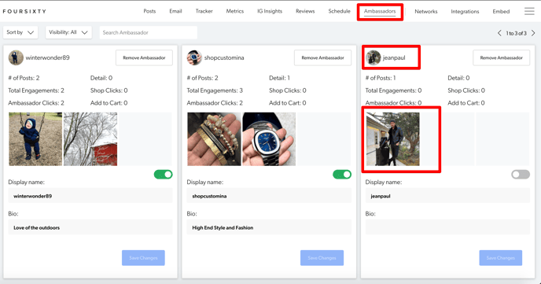Screen dimensions: 541x284
Task: Open the Visibility: All dropdown
Action: click(68, 32)
